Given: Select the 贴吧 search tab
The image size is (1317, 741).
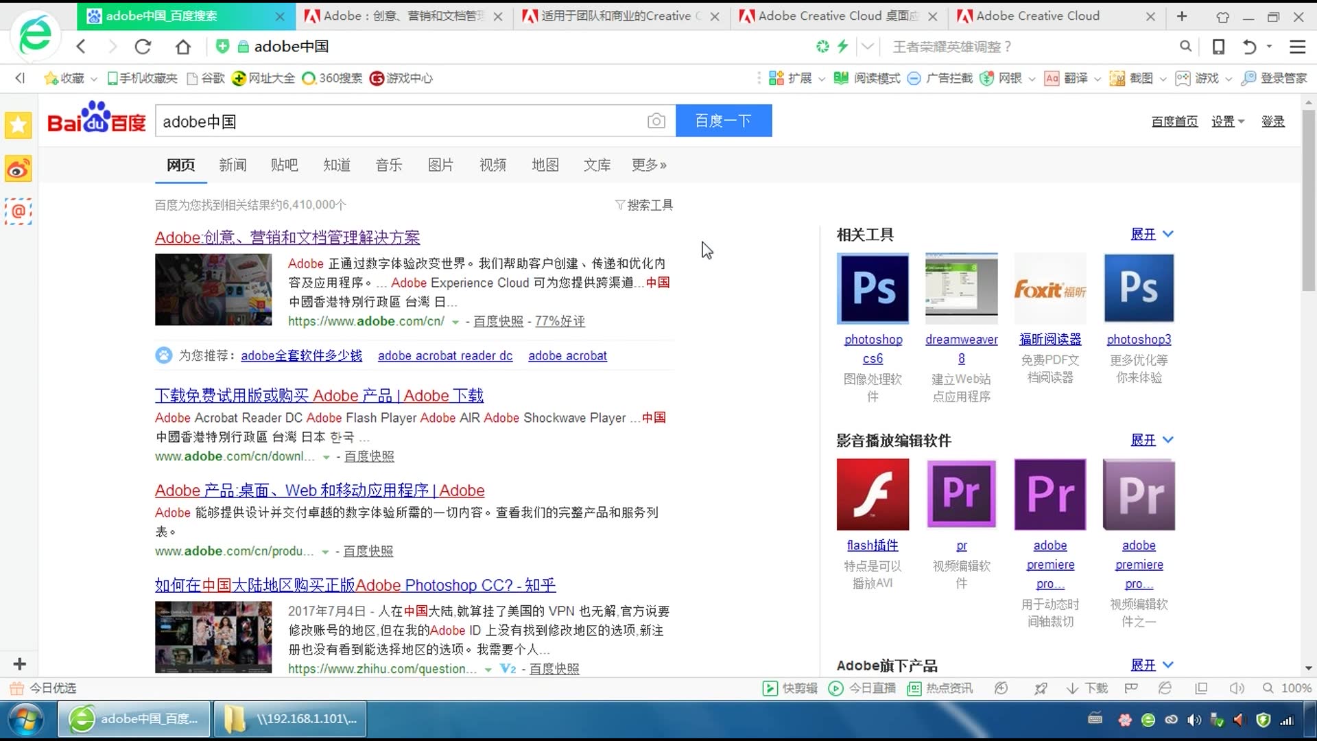Looking at the screenshot, I should pos(284,165).
